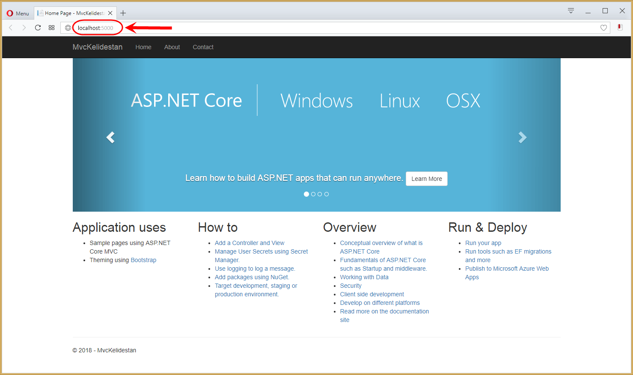Viewport: 633px width, 375px height.
Task: Open Working with Data link
Action: (364, 277)
